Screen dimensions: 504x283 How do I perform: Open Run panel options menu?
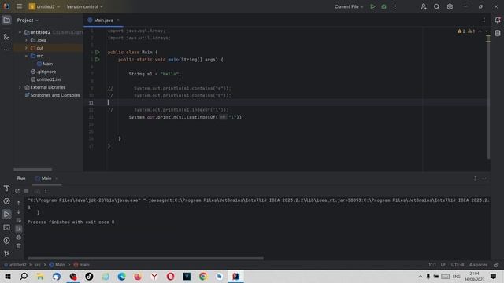pyautogui.click(x=475, y=178)
